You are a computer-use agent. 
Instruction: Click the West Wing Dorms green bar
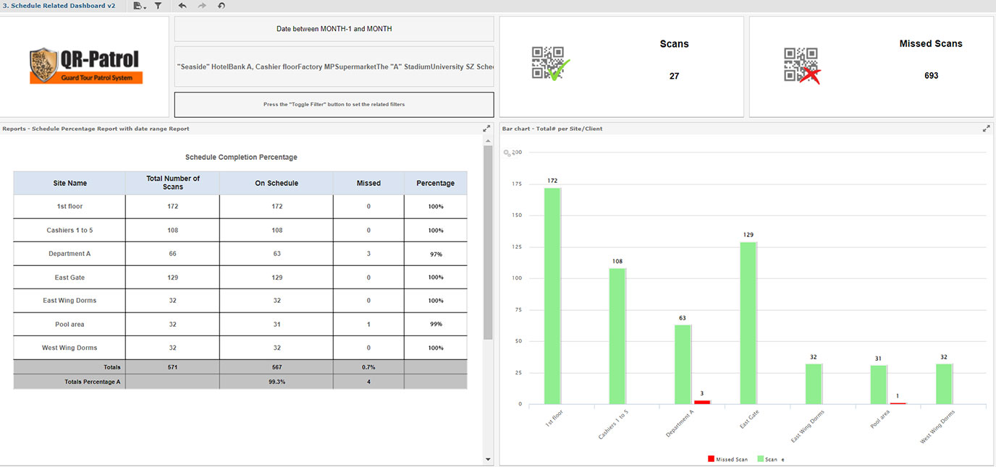coord(944,384)
